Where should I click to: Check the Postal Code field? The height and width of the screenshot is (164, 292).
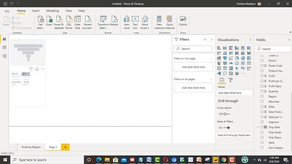pyautogui.click(x=262, y=66)
